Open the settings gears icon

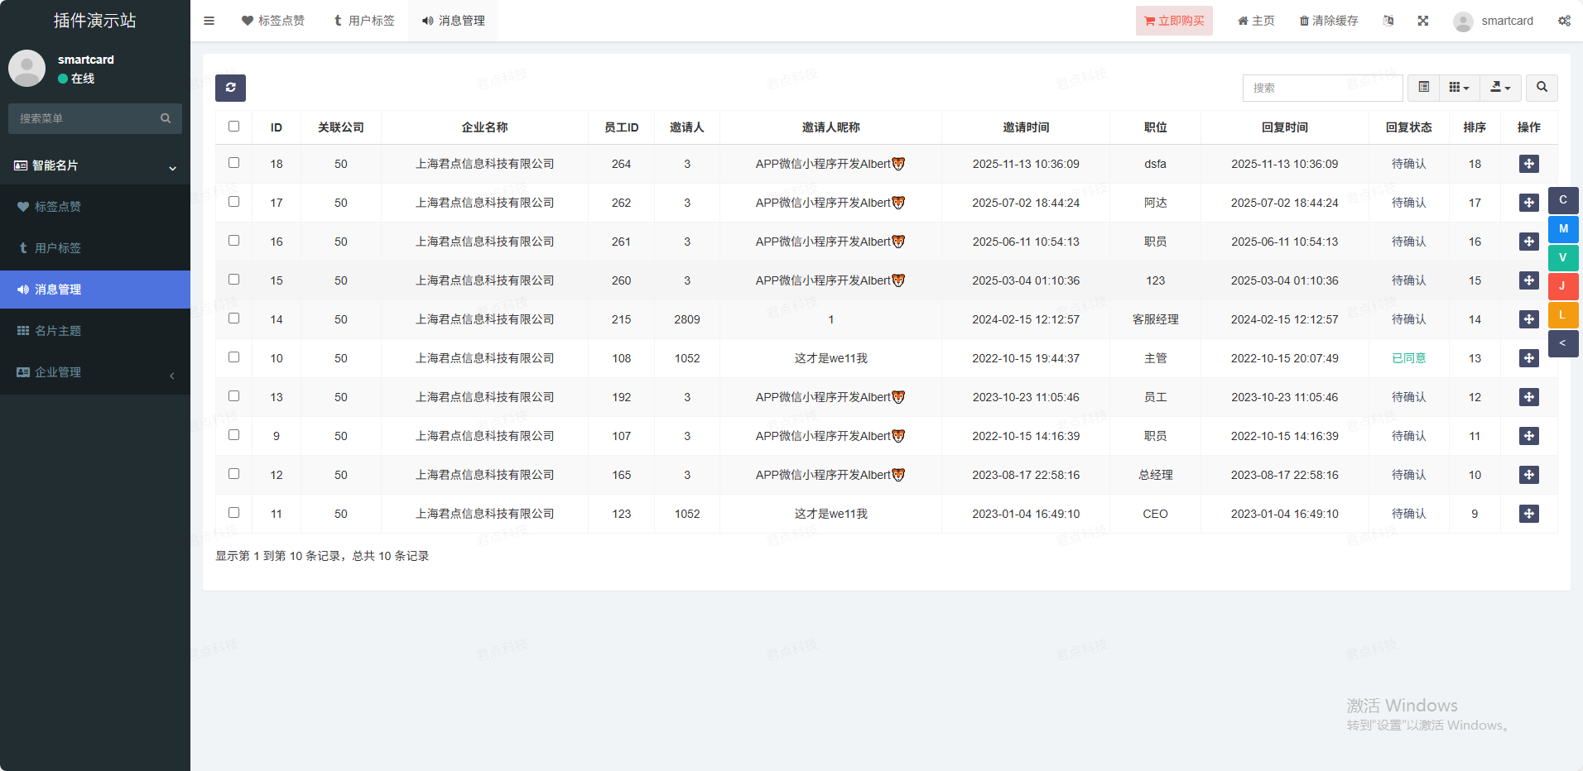[1563, 21]
